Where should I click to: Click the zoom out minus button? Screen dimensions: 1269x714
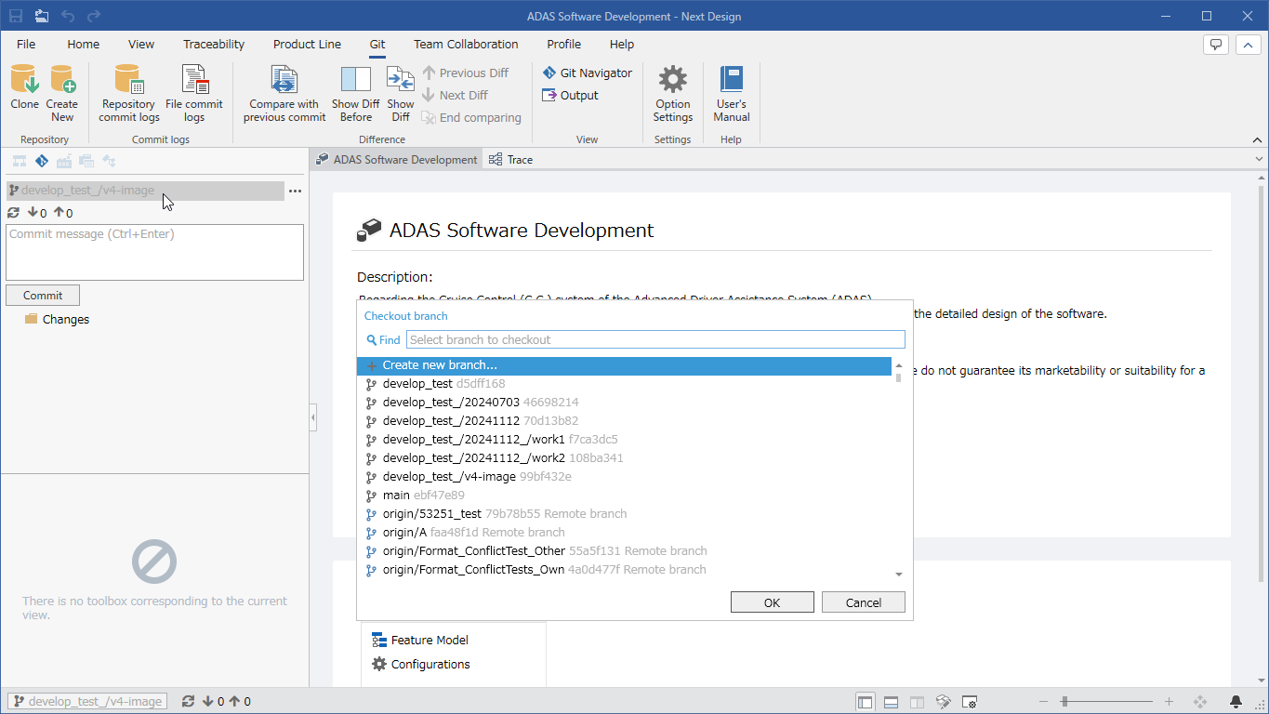1044,702
